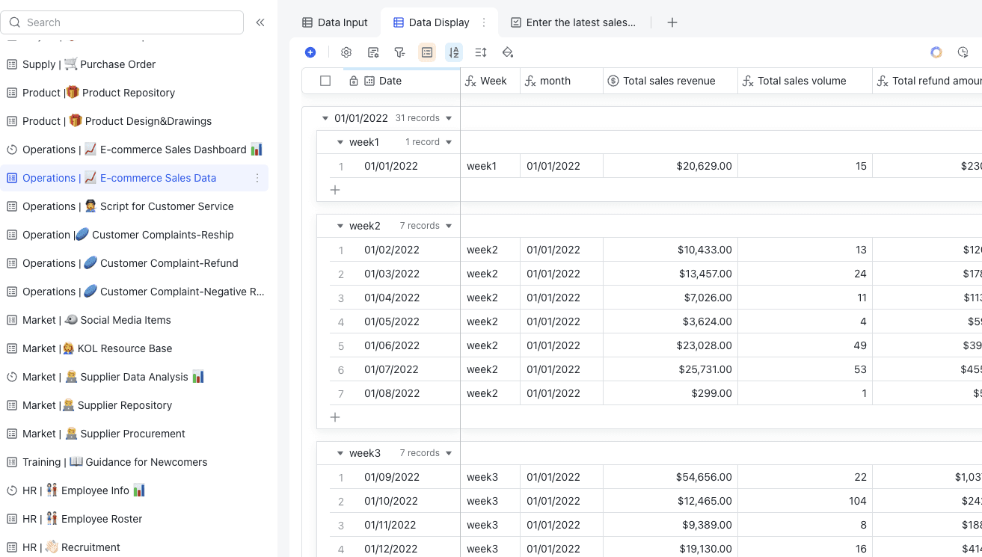Open week1 1 record summary dropdown
The height and width of the screenshot is (557, 982).
pos(449,142)
